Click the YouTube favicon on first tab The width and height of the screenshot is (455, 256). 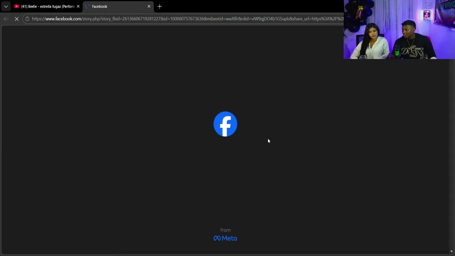pyautogui.click(x=17, y=6)
